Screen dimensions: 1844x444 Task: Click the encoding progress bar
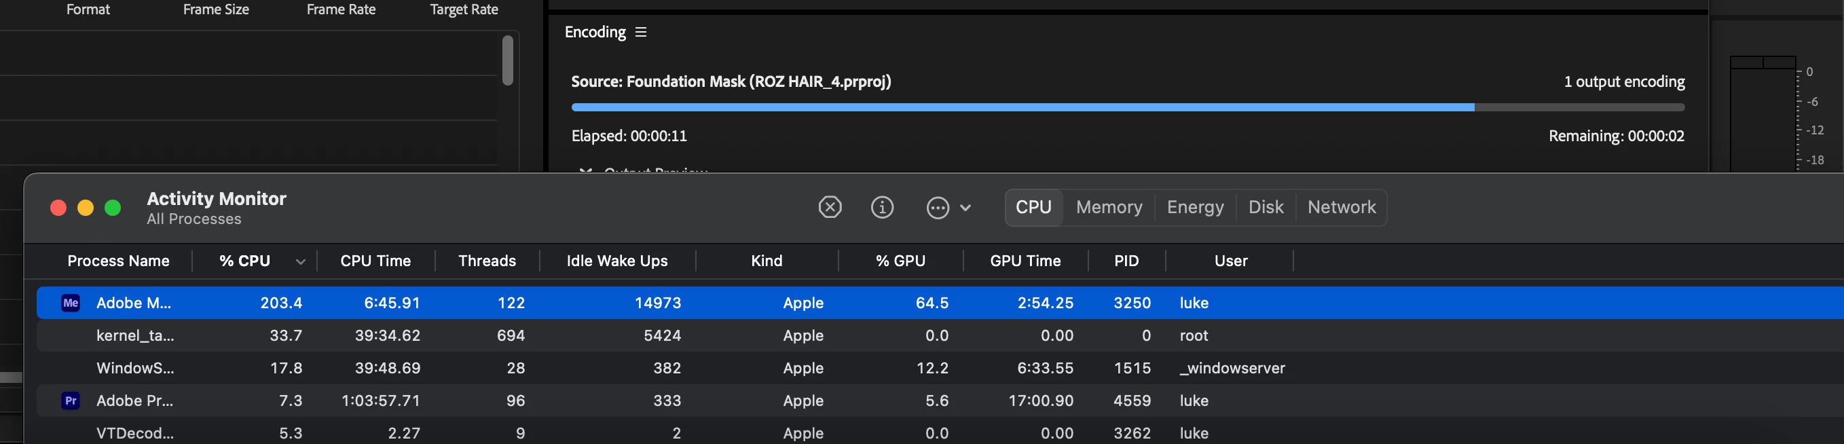pyautogui.click(x=1128, y=107)
